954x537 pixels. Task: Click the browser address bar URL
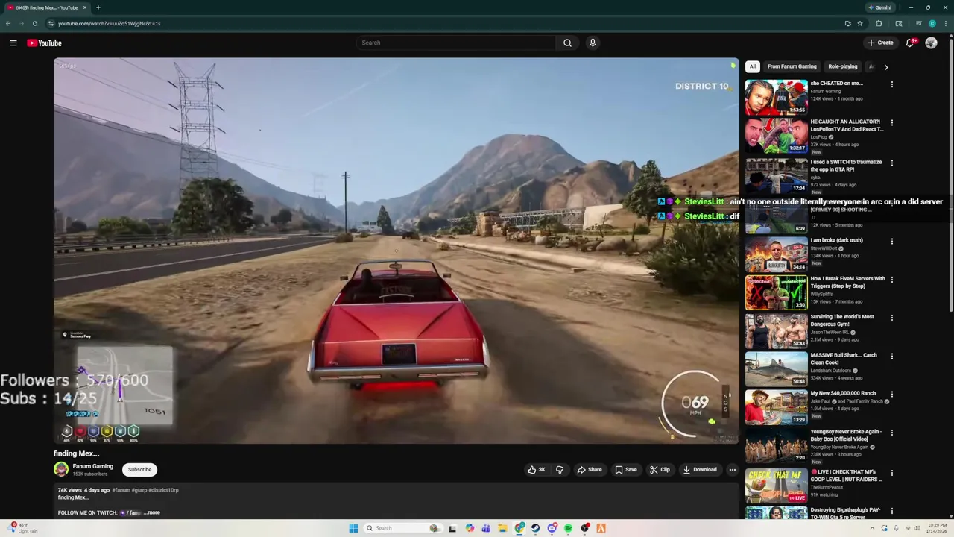coord(110,23)
